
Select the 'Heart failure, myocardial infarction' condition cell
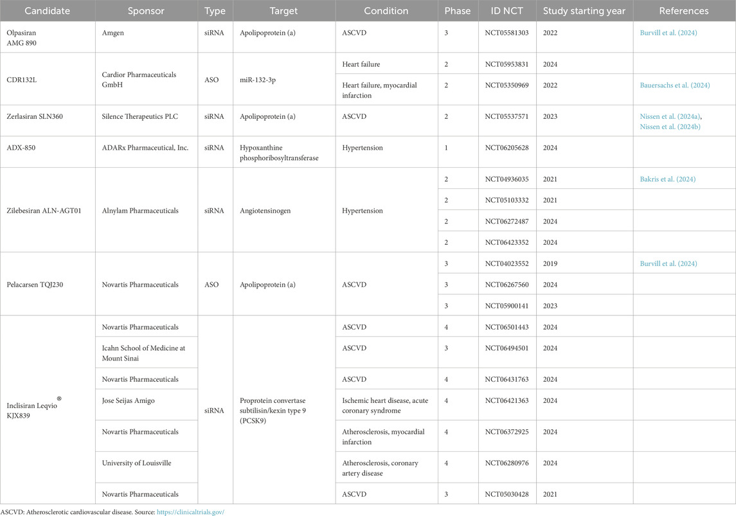[386, 90]
